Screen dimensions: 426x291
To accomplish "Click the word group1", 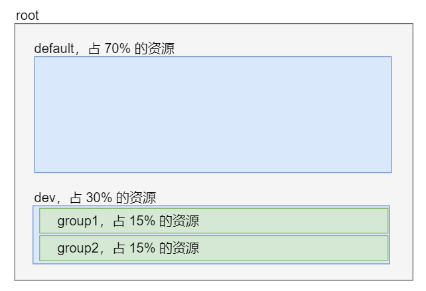I will coord(78,221).
